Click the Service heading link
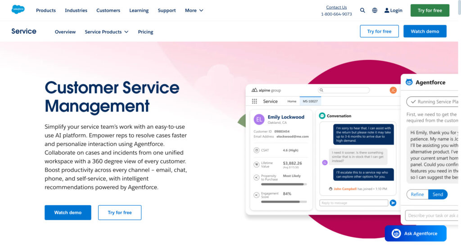This screenshot has width=461, height=249. tap(24, 31)
